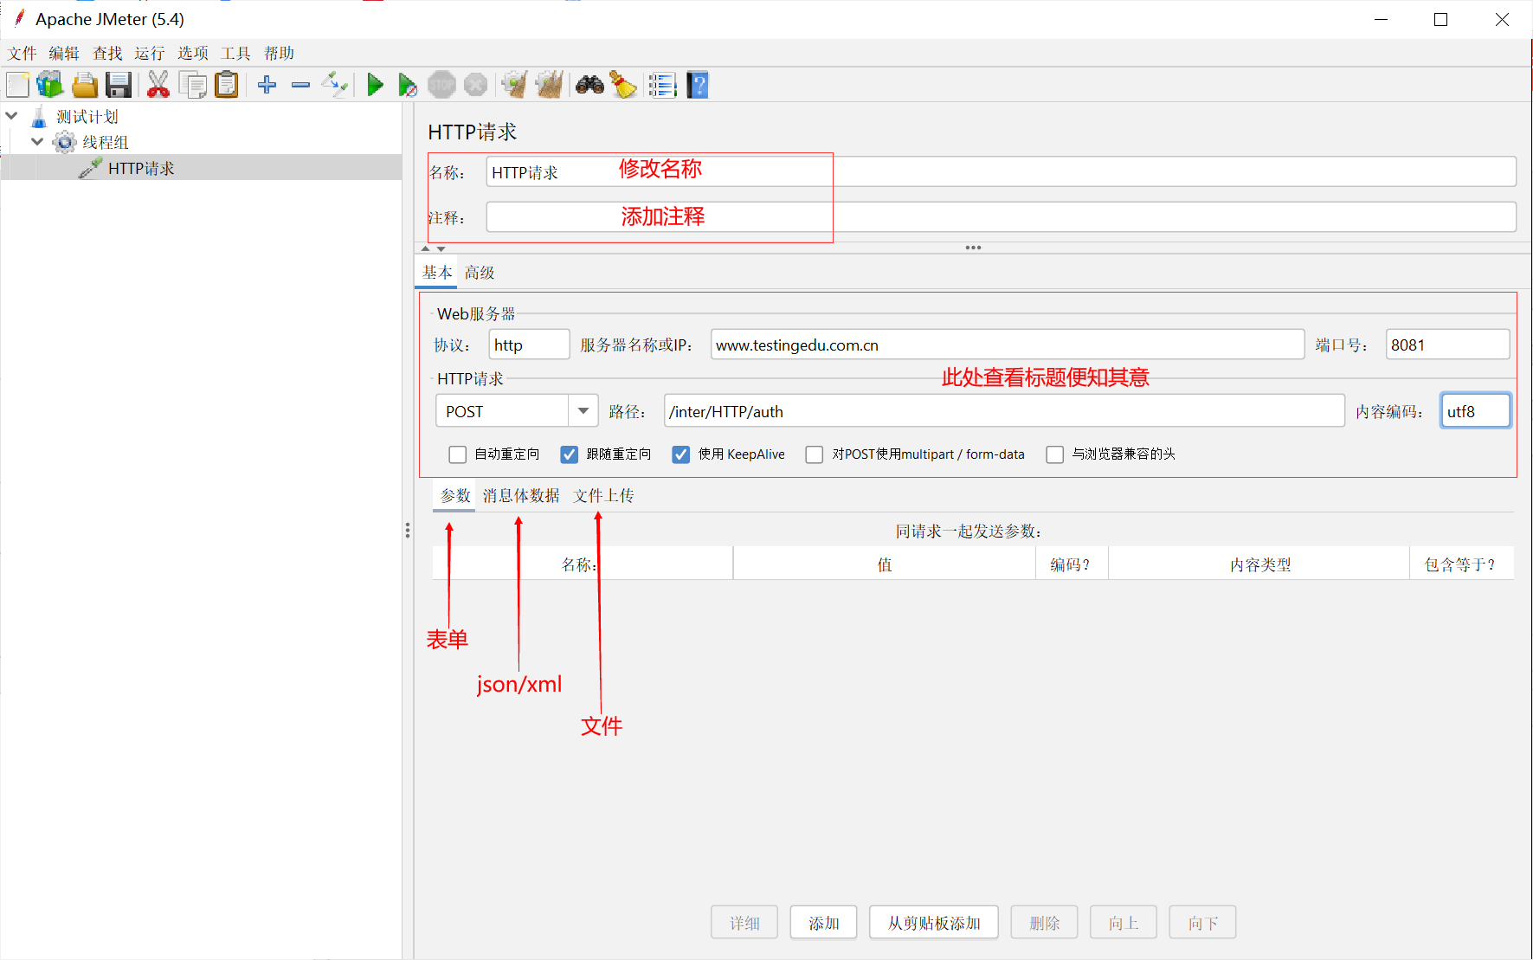This screenshot has height=960, width=1533.
Task: Click the Shutdown test icon
Action: click(475, 85)
